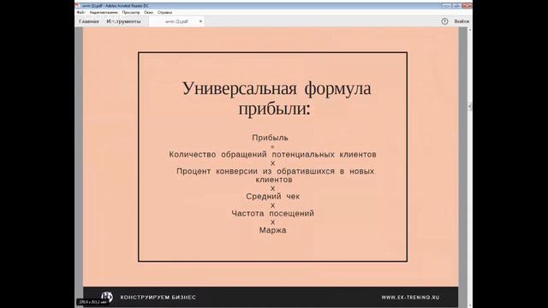Click the footer logo icon
The height and width of the screenshot is (308, 548).
[107, 297]
